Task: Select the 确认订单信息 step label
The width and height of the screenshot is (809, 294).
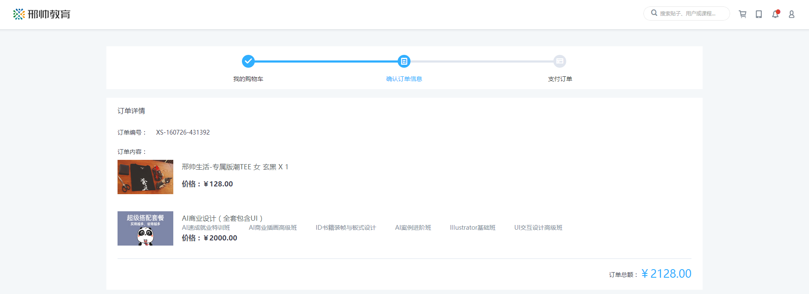Action: pyautogui.click(x=404, y=79)
